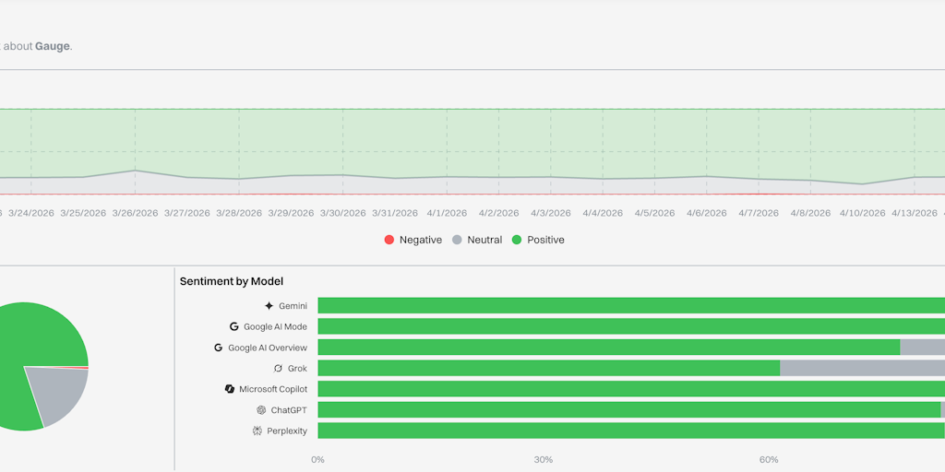Click the Microsoft Copilot logo icon

pyautogui.click(x=230, y=389)
